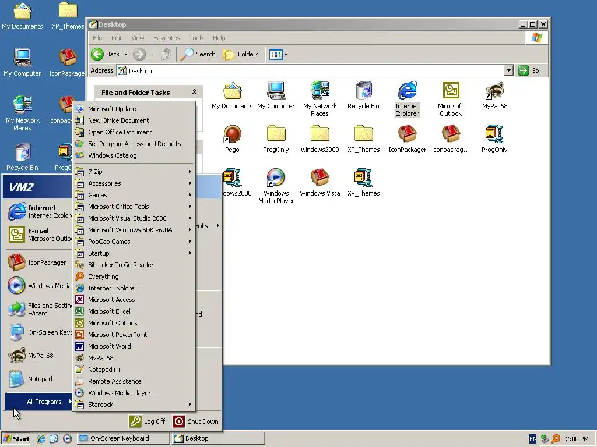Open the Help menu

(219, 38)
